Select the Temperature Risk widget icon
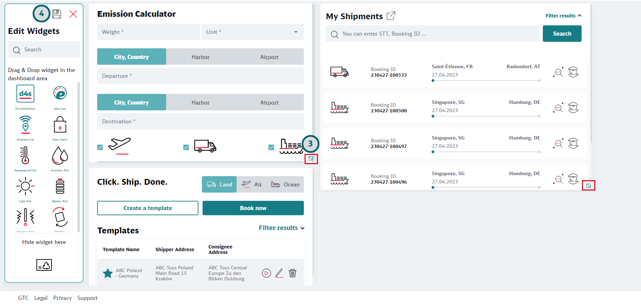 click(x=25, y=156)
